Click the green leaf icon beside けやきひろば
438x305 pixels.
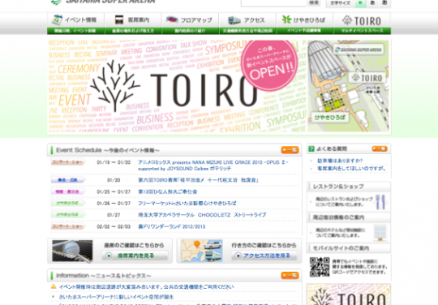[x=286, y=19]
